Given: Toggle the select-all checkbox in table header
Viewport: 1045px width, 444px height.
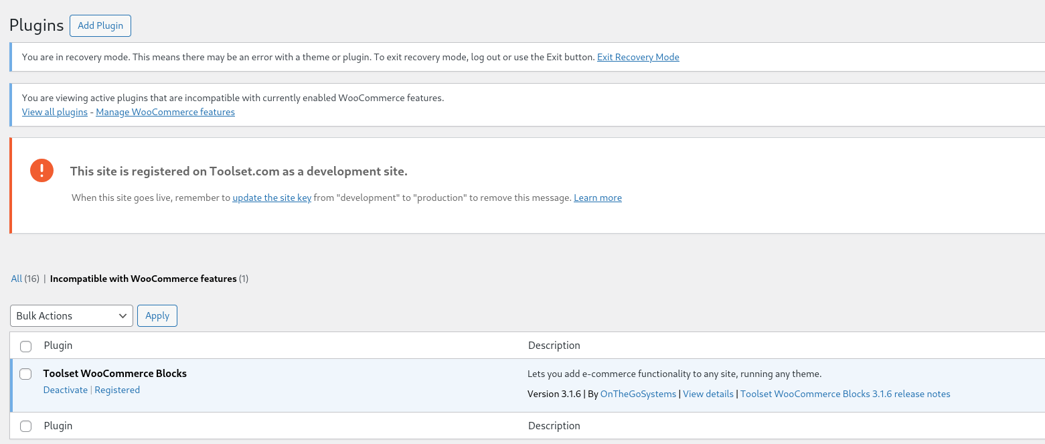Looking at the screenshot, I should click(x=26, y=346).
